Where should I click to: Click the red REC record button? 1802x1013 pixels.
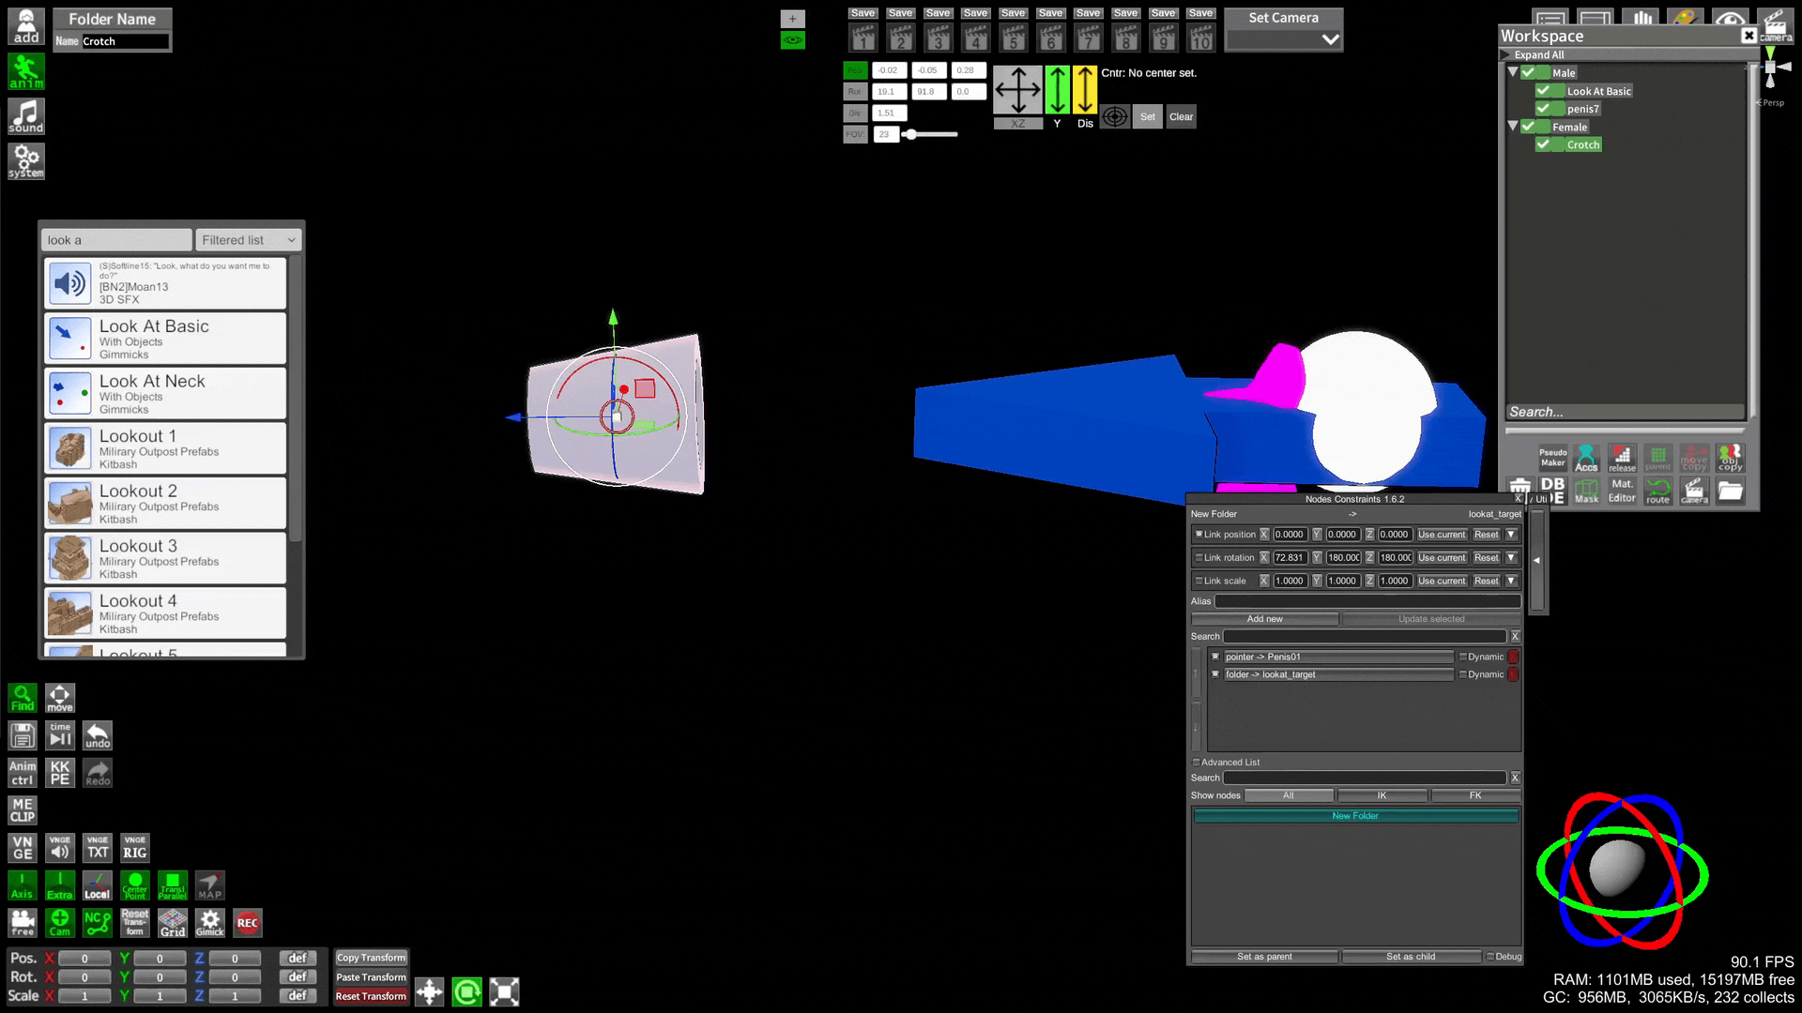tap(247, 923)
